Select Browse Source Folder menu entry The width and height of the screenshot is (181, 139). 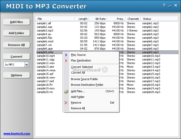84,79
